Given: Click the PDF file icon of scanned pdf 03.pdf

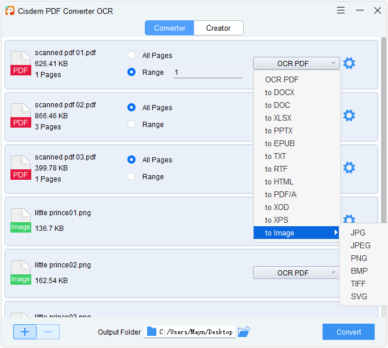Looking at the screenshot, I should click(21, 168).
